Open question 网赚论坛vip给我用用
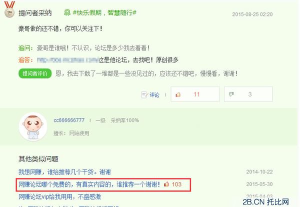300x207 pixels. point(59,196)
